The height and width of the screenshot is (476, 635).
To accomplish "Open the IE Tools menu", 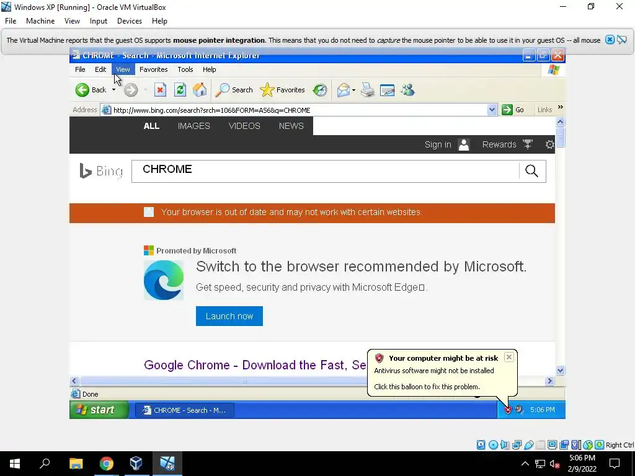I will click(185, 69).
